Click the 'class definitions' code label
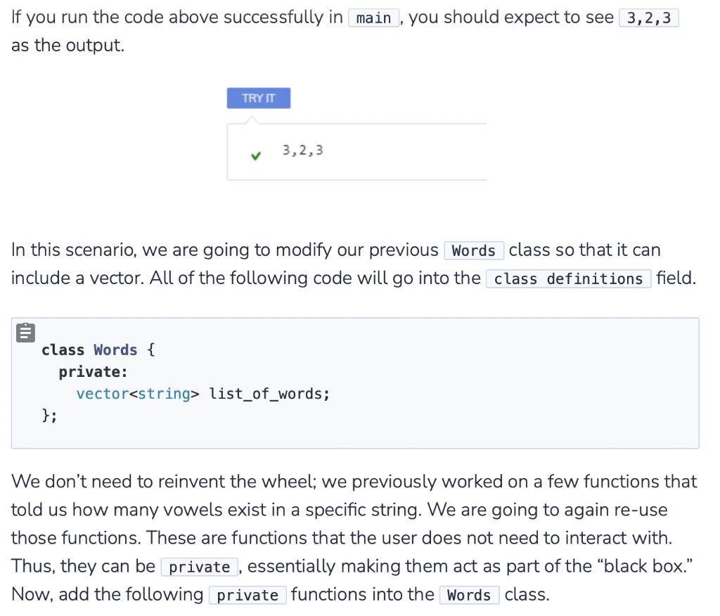 pyautogui.click(x=568, y=279)
